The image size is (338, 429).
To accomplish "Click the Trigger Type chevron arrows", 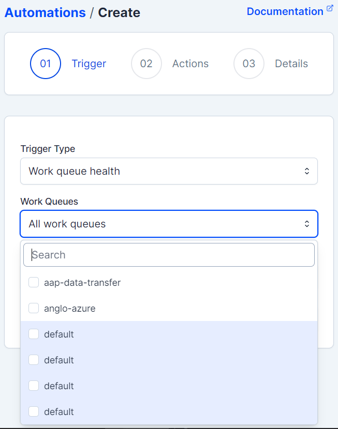I will pos(307,171).
